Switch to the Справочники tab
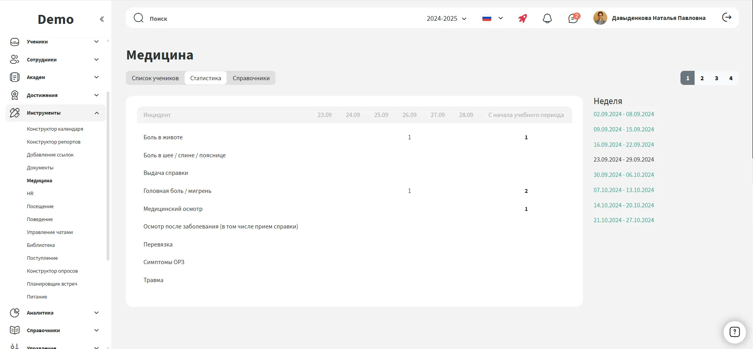This screenshot has height=349, width=753. [x=251, y=78]
